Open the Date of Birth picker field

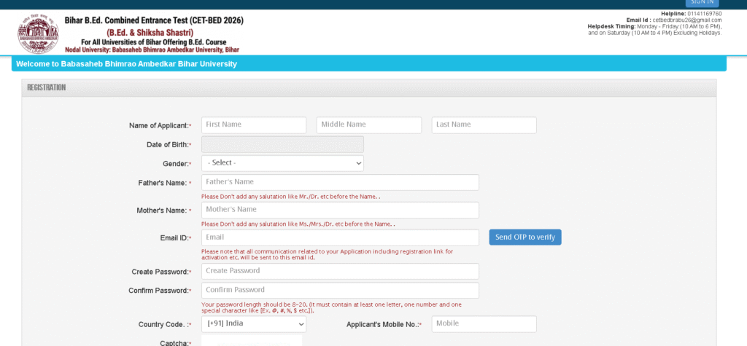(282, 144)
